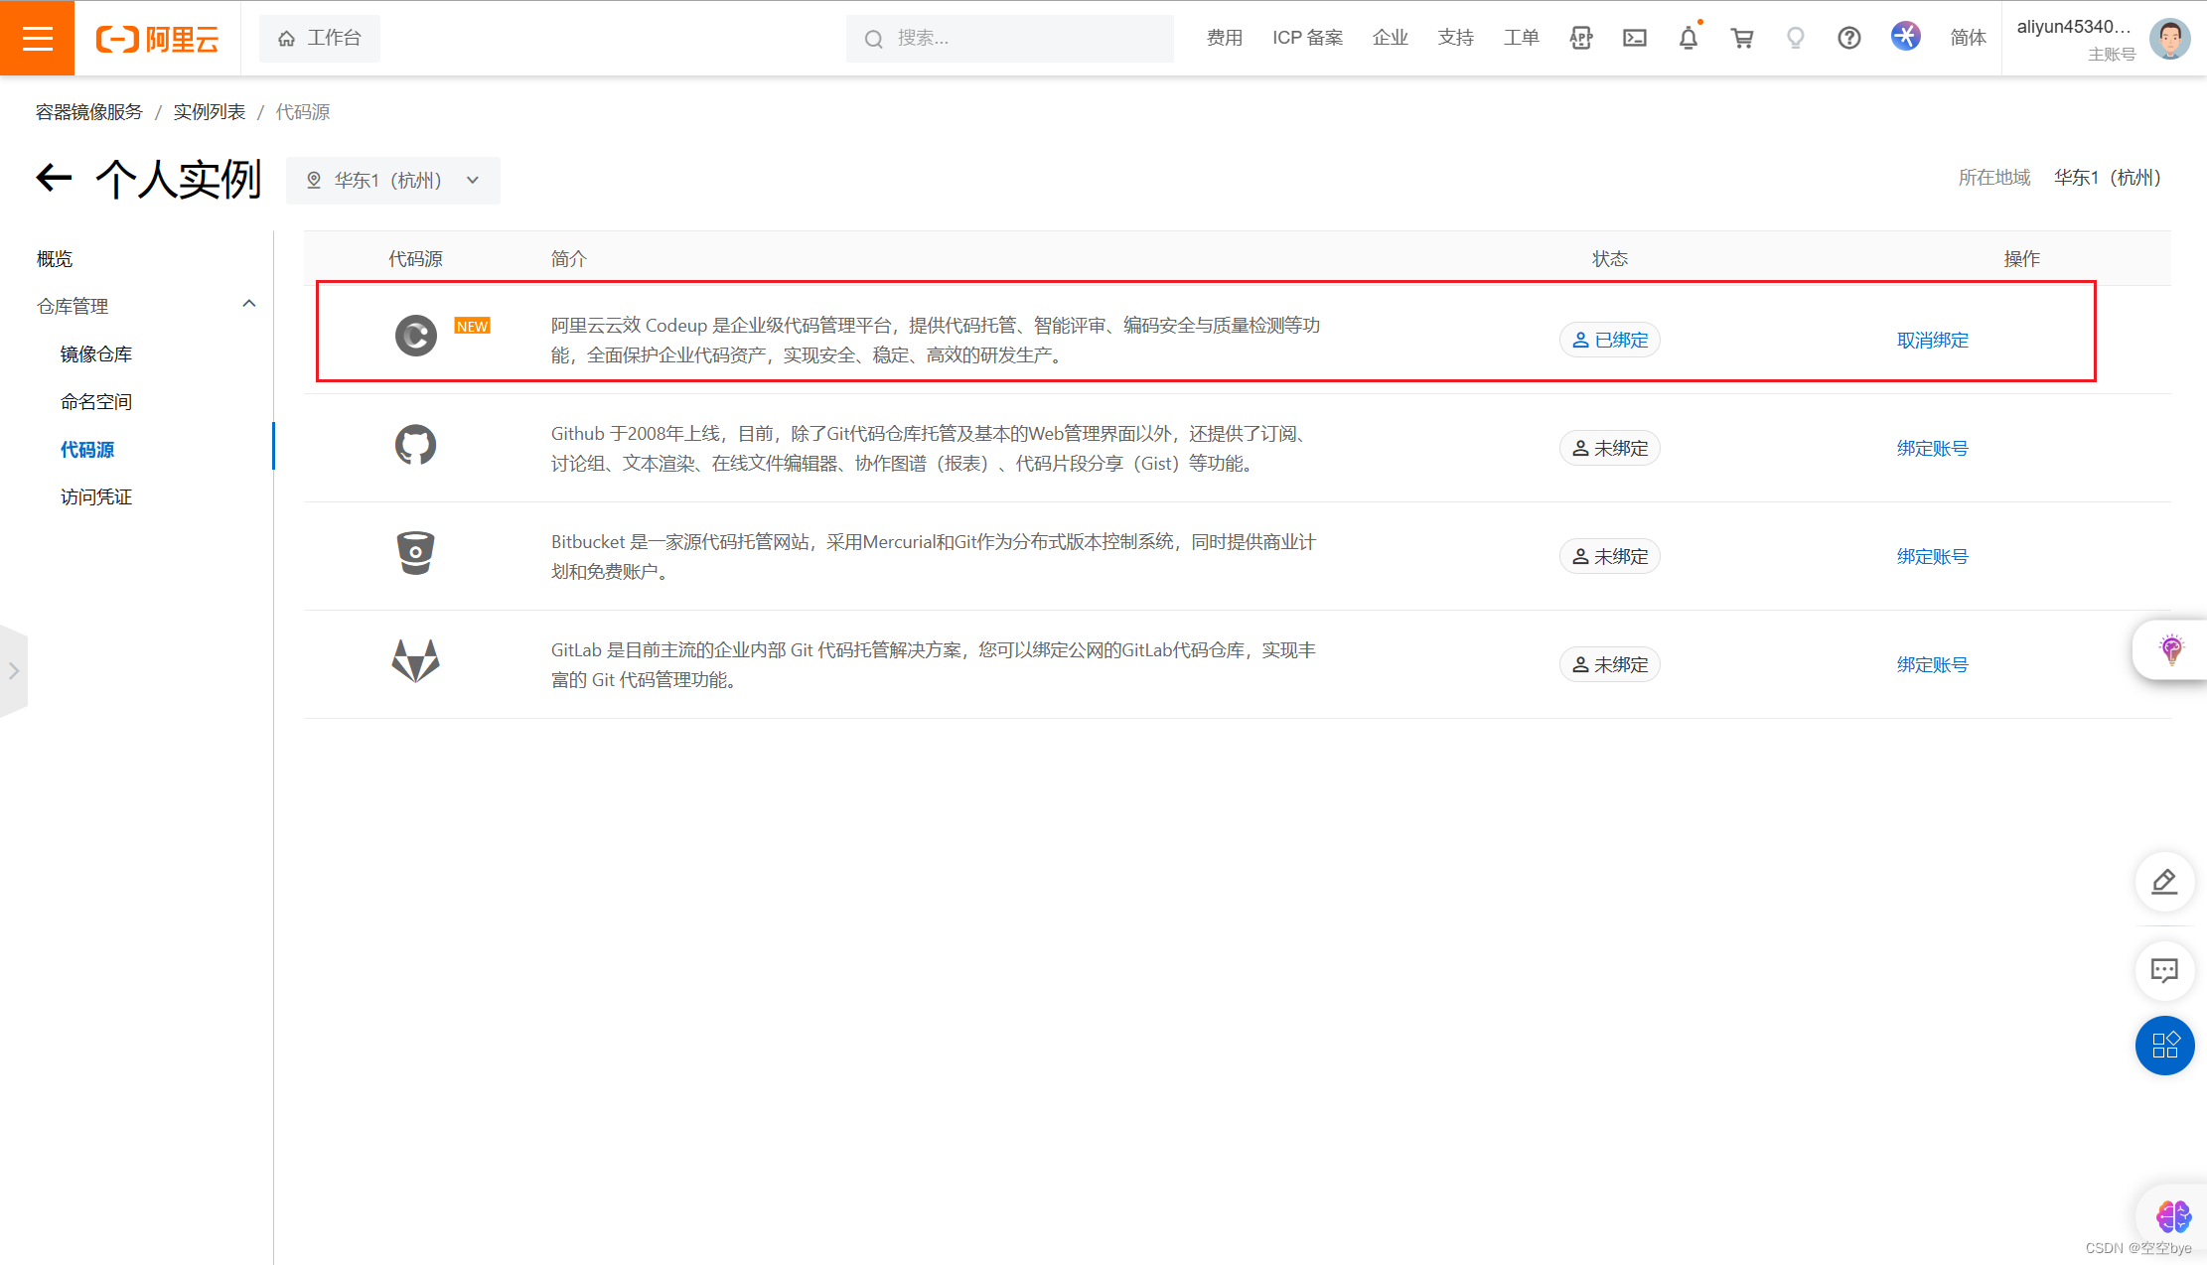Open the 支持 menu
The image size is (2207, 1265).
1455,38
